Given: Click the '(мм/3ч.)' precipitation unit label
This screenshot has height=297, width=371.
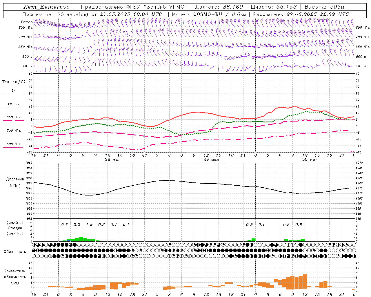Looking at the screenshot, I should (15, 222).
